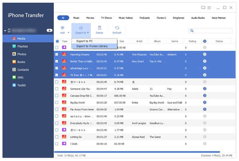This screenshot has height=161, width=239.
Task: Click the Refresh icon
Action: pyautogui.click(x=117, y=28)
